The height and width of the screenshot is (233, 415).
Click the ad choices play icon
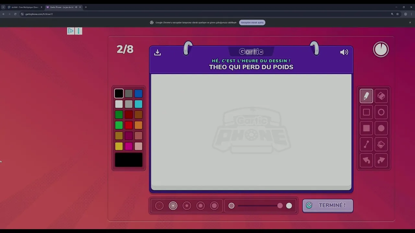pos(71,31)
